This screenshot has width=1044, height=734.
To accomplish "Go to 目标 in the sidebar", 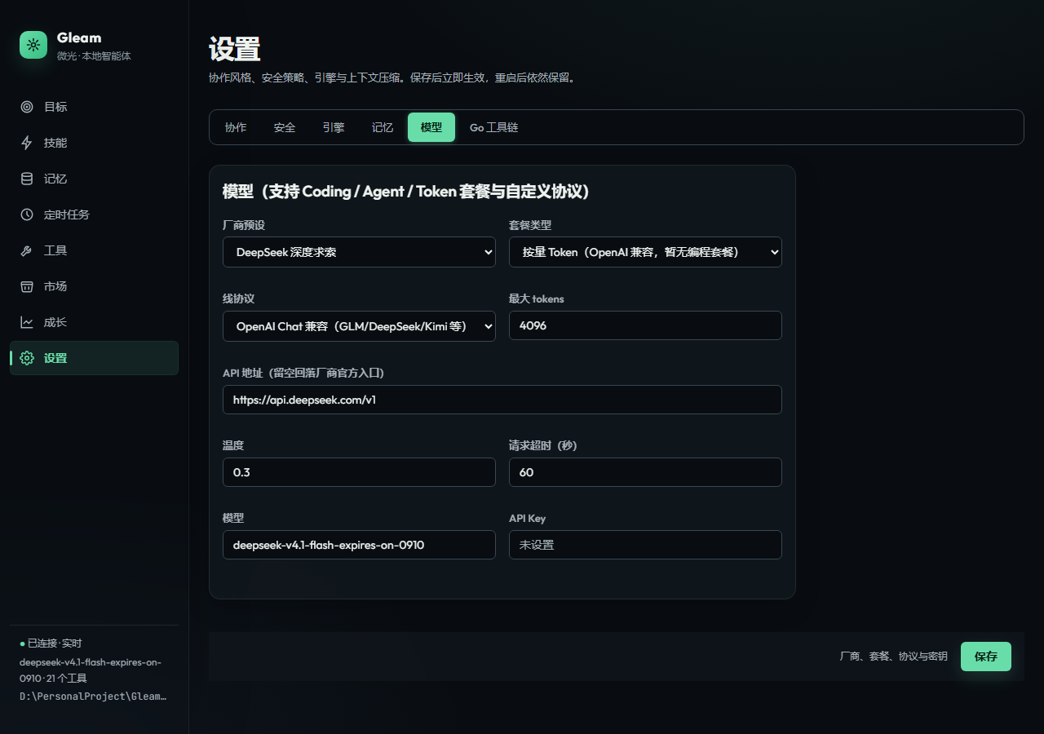I will tap(94, 107).
